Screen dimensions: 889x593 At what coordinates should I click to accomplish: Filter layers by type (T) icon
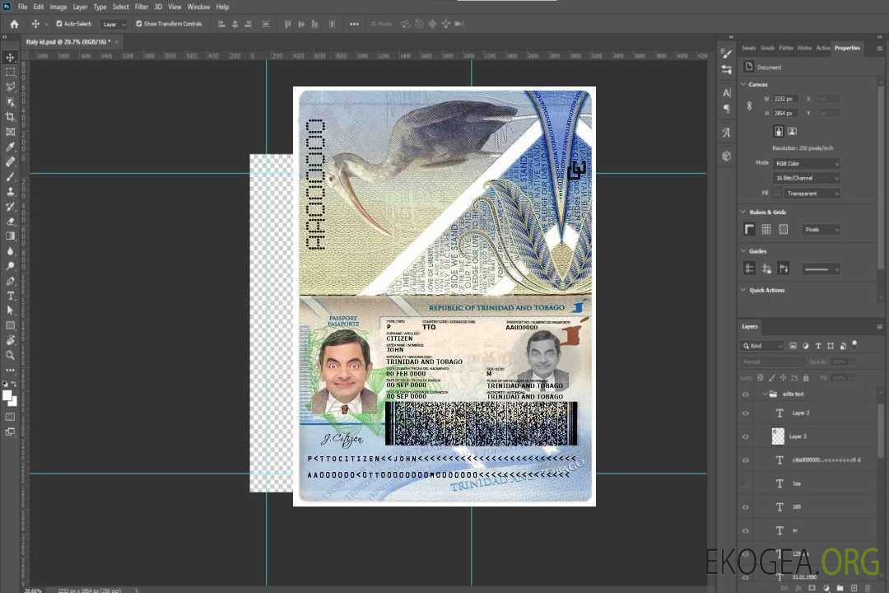818,346
